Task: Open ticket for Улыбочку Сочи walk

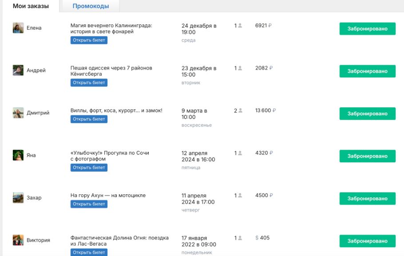Action: [x=89, y=168]
